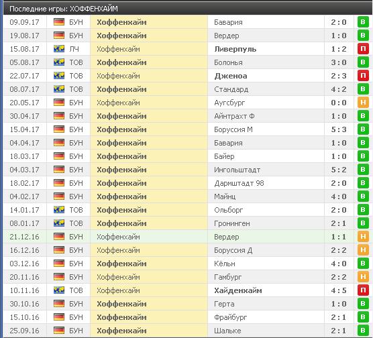Click the German flag in the Шальке row
This screenshot has width=373, height=338.
(x=59, y=331)
